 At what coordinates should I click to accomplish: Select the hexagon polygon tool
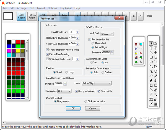[155, 71]
